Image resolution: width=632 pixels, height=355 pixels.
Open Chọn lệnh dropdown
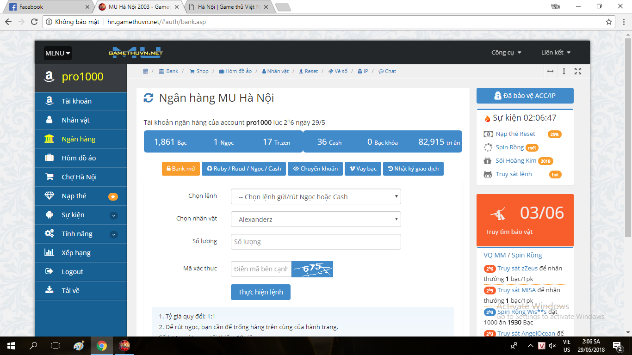[316, 196]
